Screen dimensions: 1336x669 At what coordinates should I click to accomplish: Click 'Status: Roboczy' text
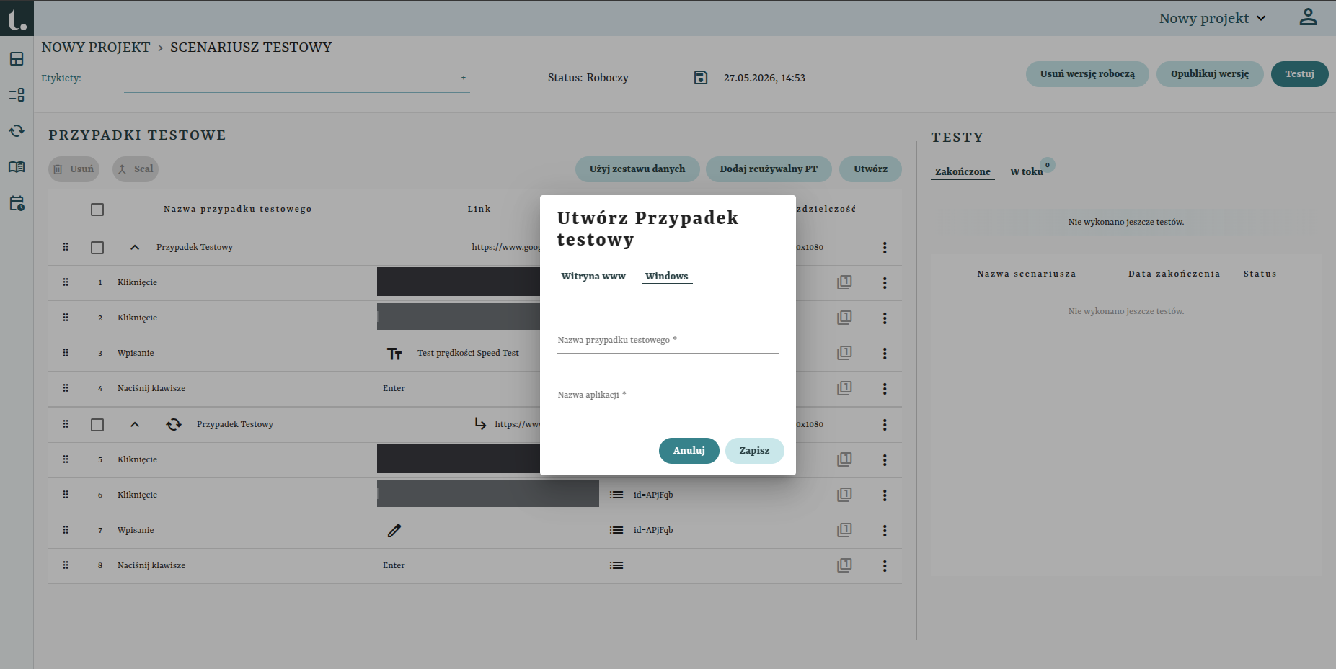click(588, 78)
